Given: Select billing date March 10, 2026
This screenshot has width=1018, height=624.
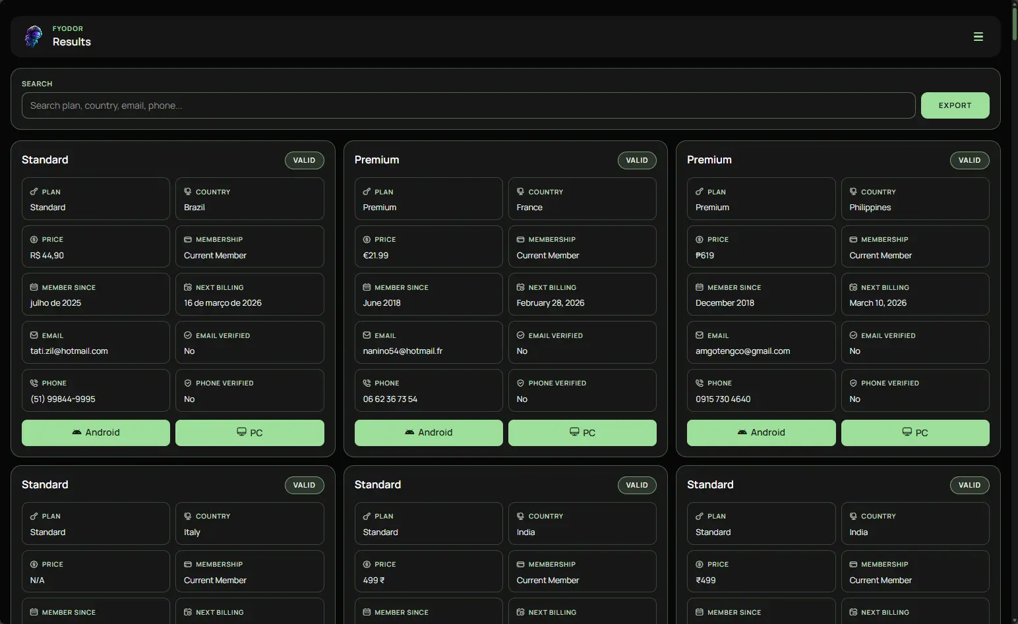Looking at the screenshot, I should pyautogui.click(x=878, y=303).
